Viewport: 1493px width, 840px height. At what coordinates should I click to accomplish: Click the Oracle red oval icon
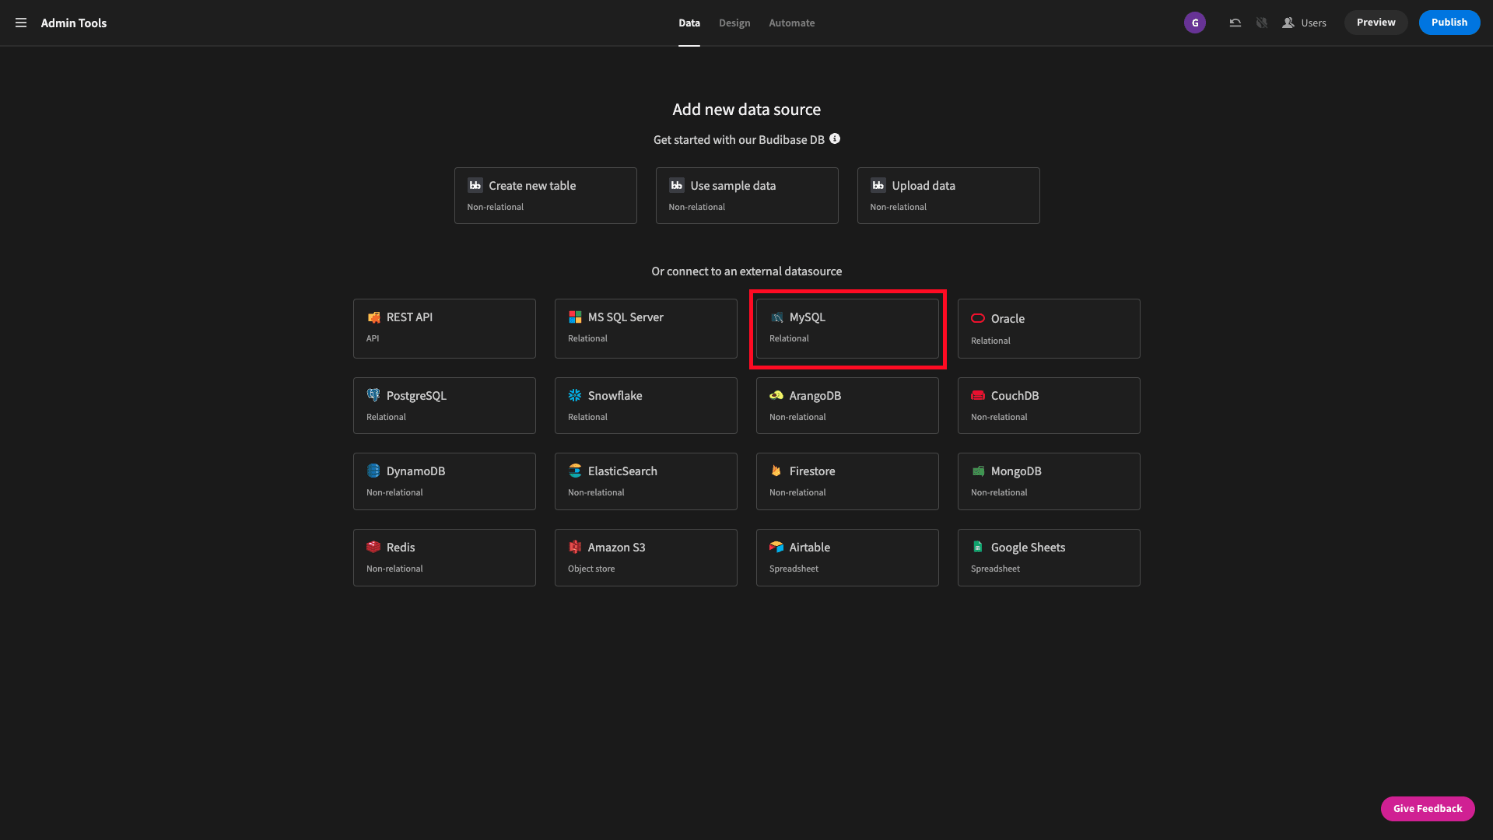tap(978, 318)
